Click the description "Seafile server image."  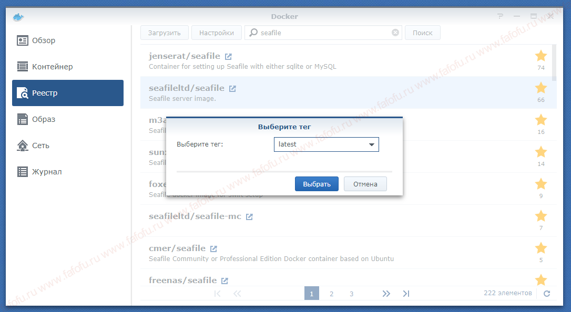coord(182,99)
